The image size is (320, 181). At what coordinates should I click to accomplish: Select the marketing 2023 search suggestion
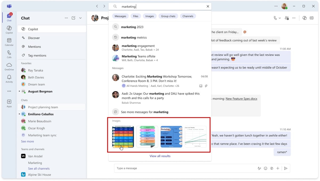tap(132, 27)
